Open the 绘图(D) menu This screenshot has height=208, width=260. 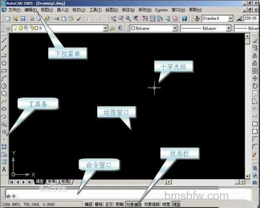click(x=112, y=10)
